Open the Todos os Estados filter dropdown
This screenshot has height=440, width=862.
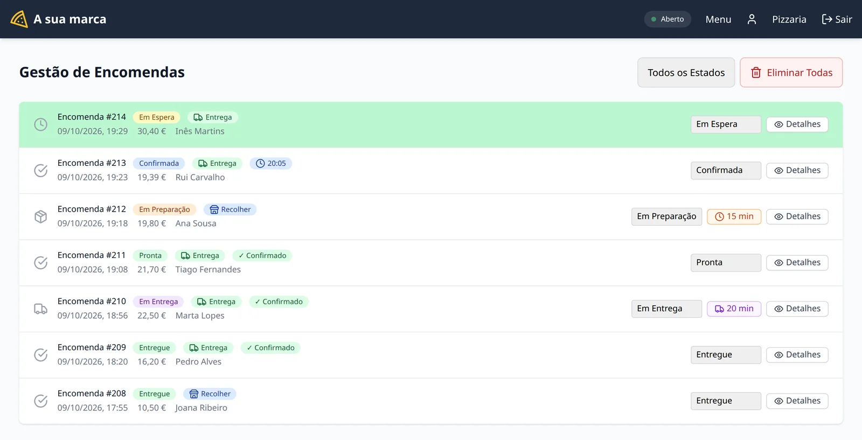pos(686,73)
